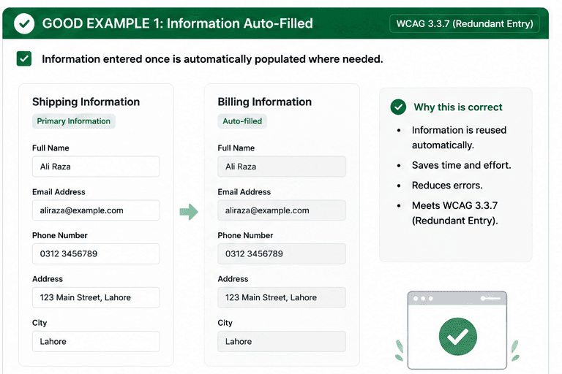Click the Billing Phone Number field
Image resolution: width=562 pixels, height=374 pixels.
pos(282,253)
